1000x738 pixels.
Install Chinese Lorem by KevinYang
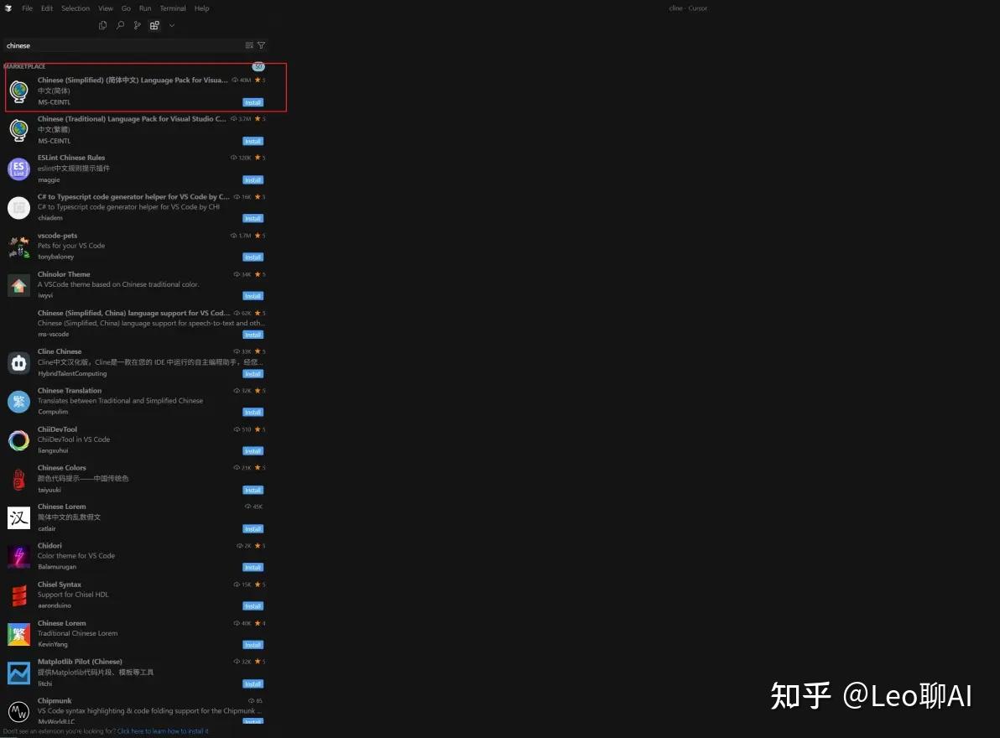click(253, 645)
